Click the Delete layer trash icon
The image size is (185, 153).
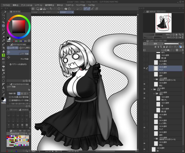tap(183, 50)
